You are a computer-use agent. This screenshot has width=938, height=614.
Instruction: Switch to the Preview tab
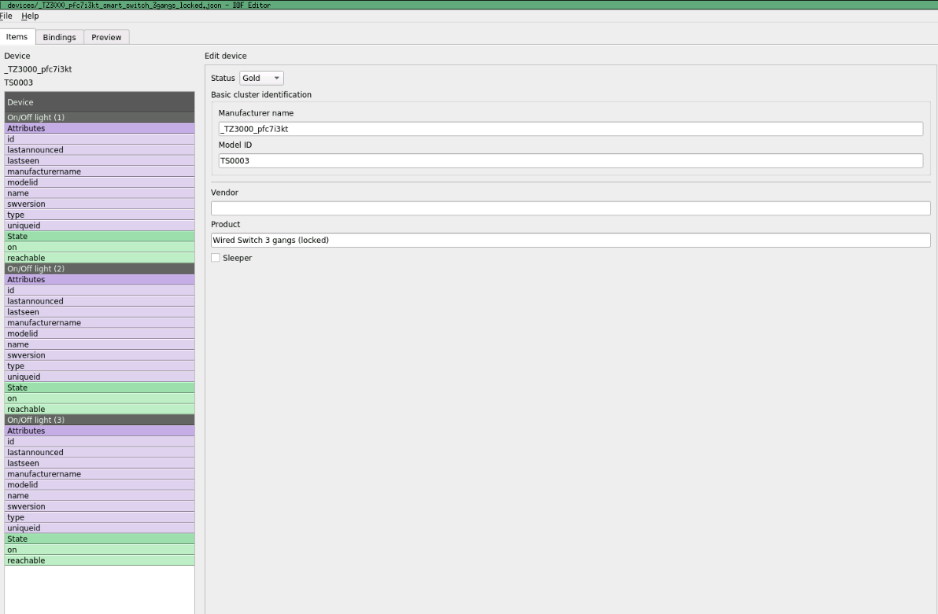[106, 37]
